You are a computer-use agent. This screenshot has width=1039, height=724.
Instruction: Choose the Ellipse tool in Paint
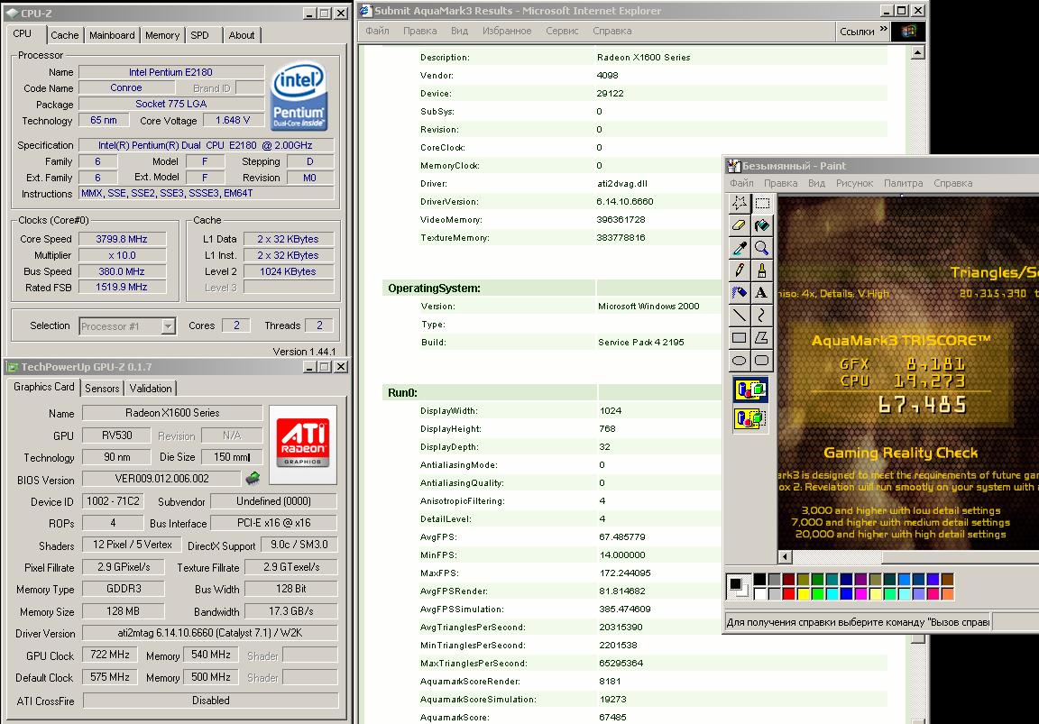(x=739, y=361)
